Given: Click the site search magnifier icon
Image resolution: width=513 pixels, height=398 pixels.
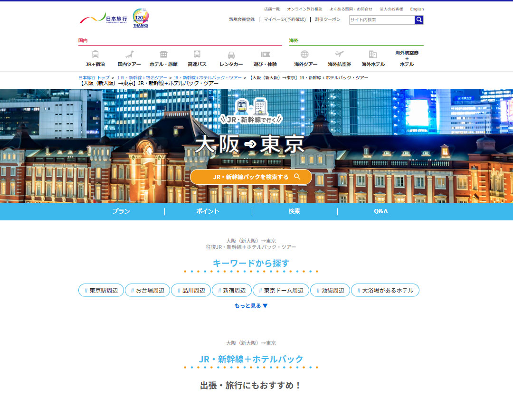Looking at the screenshot, I should [x=418, y=20].
